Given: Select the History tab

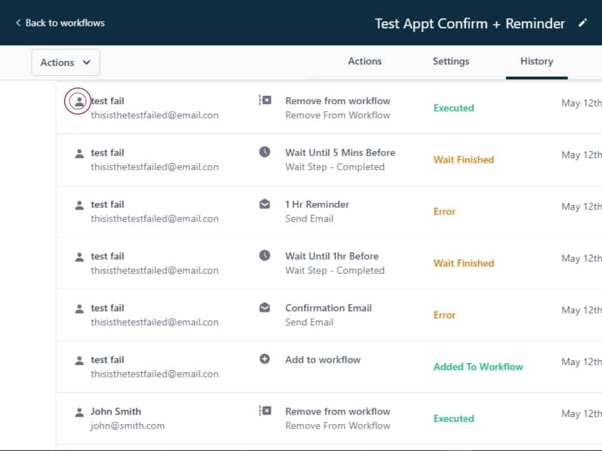Looking at the screenshot, I should 536,61.
